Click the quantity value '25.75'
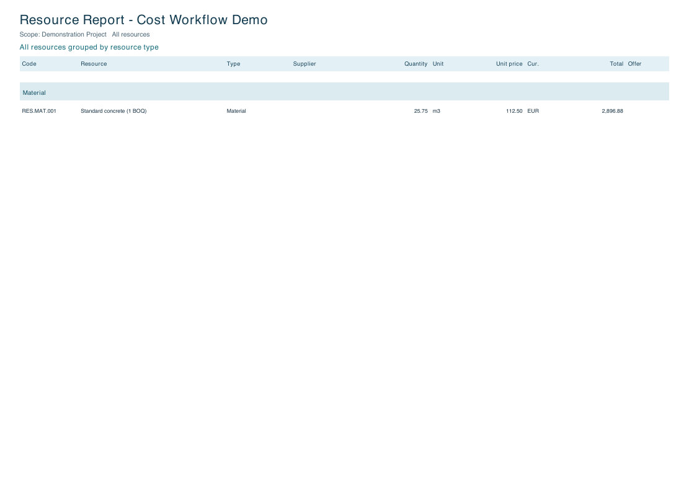 421,111
